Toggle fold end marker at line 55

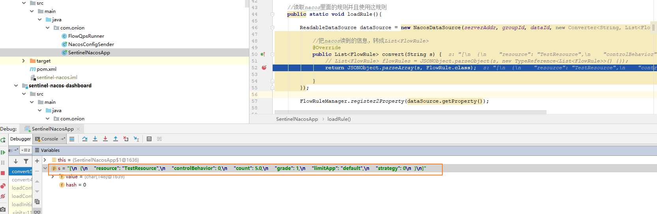pos(272,88)
